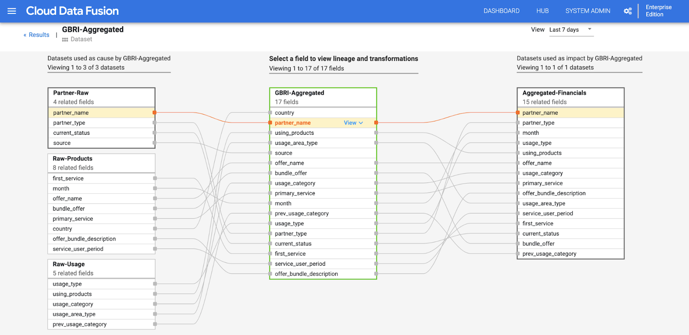689x335 pixels.
Task: Select offer_bundle_description in Raw-Products dataset
Action: click(x=101, y=239)
